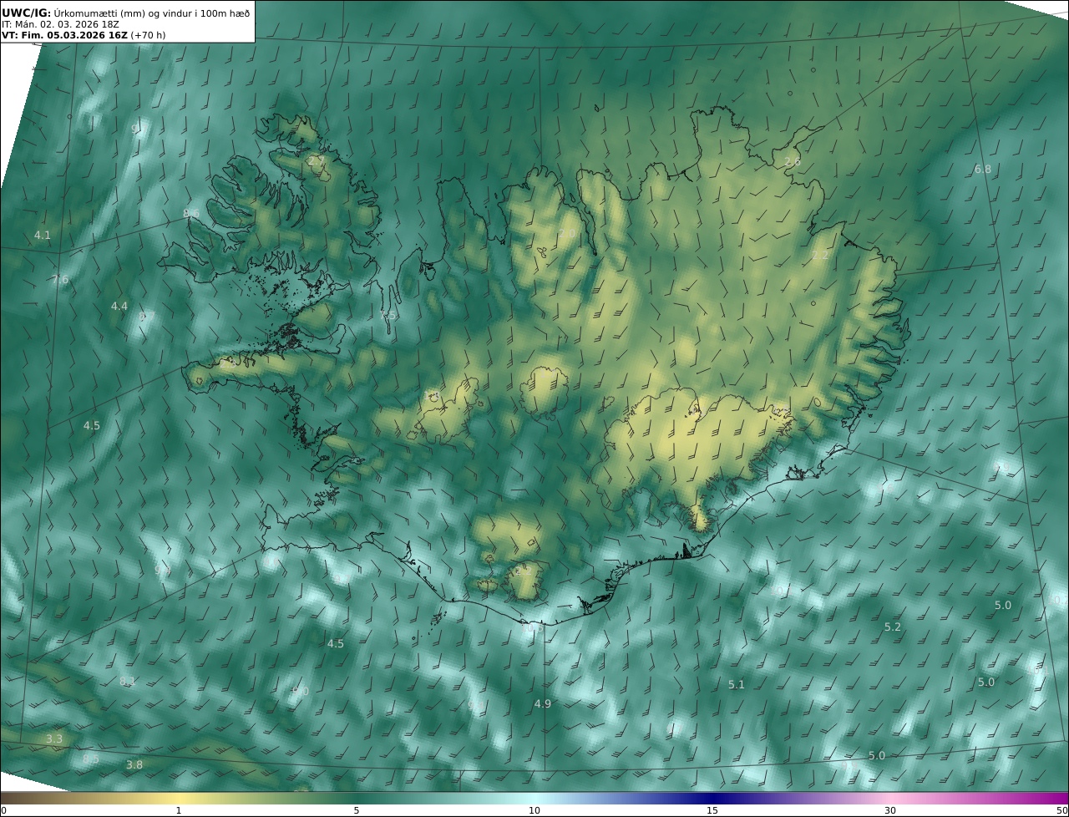The width and height of the screenshot is (1069, 817).
Task: Click the color scale tick label 30
Action: coord(890,810)
